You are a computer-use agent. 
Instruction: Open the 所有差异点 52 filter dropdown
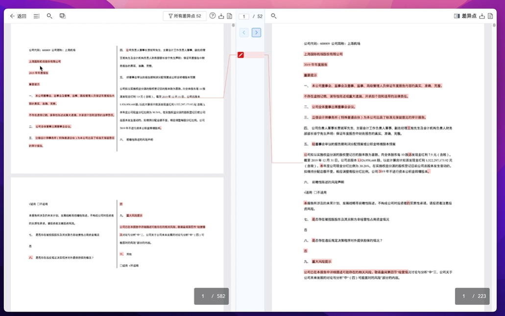185,16
